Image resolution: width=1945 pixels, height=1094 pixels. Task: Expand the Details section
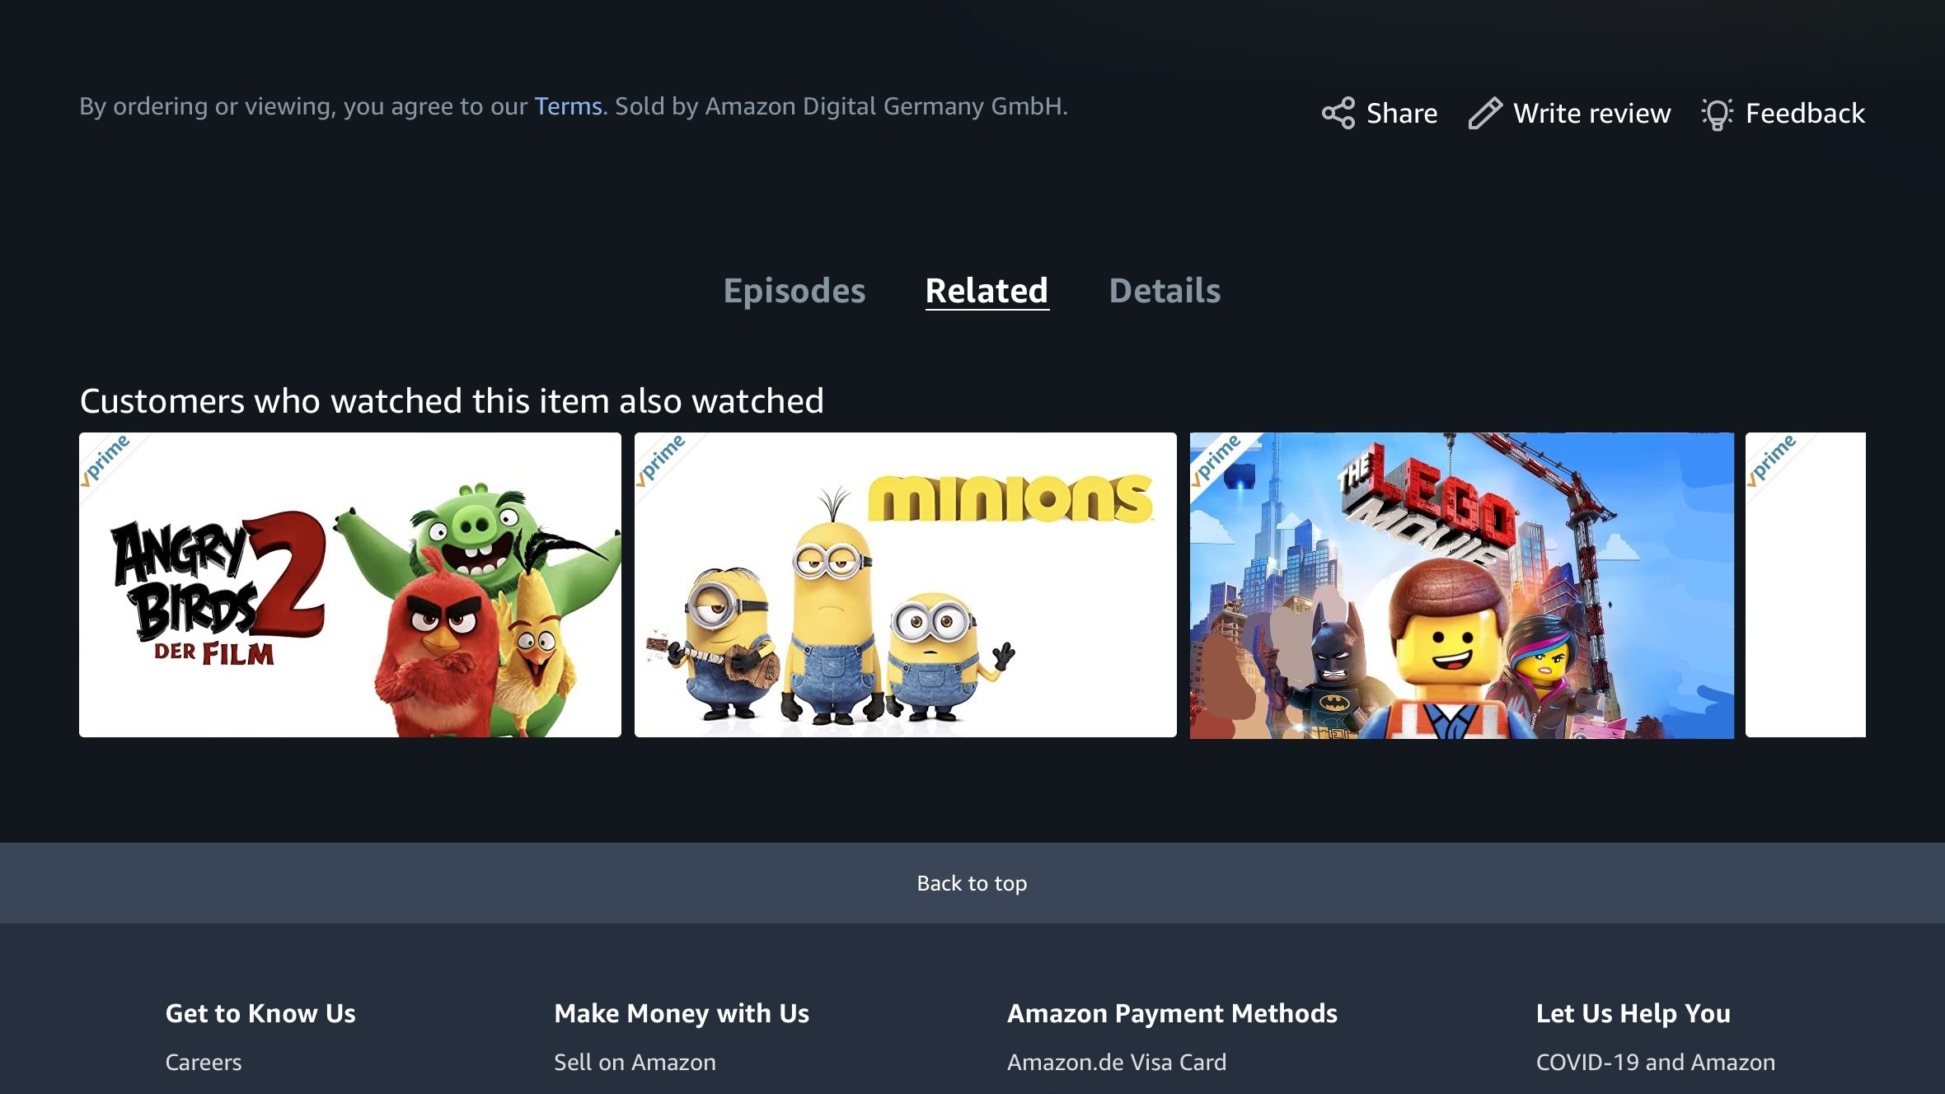1165,290
